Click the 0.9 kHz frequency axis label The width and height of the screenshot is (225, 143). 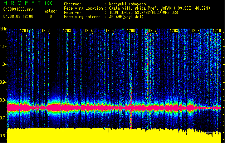point(3,82)
